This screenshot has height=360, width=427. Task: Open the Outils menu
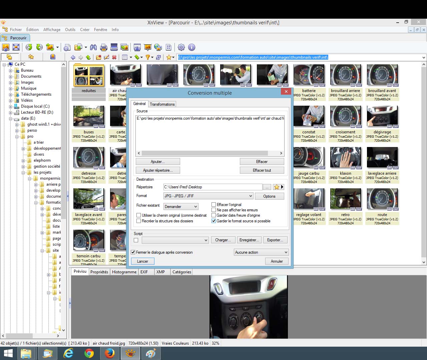[70, 30]
